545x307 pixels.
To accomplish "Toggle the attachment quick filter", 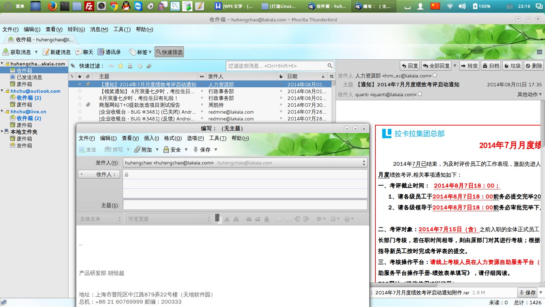I will pos(149,66).
